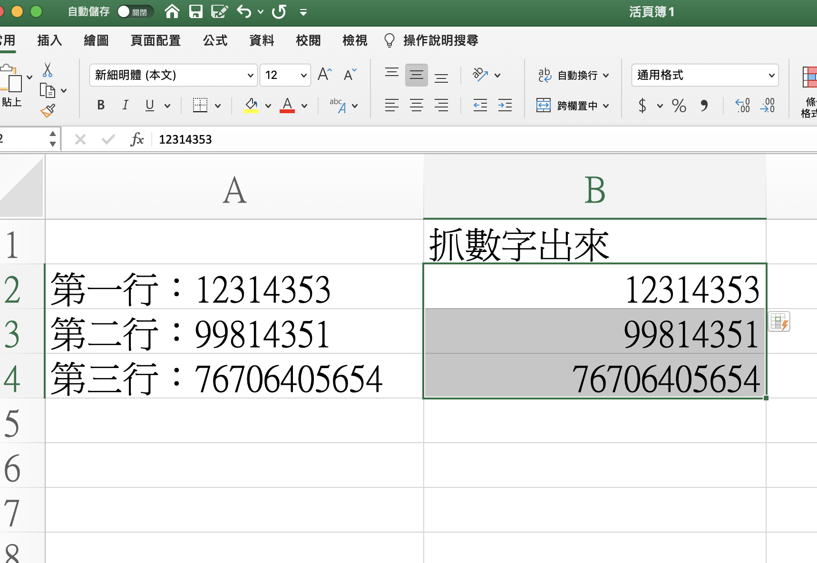Apply yellow fill color bucket
The height and width of the screenshot is (563, 817).
[251, 105]
